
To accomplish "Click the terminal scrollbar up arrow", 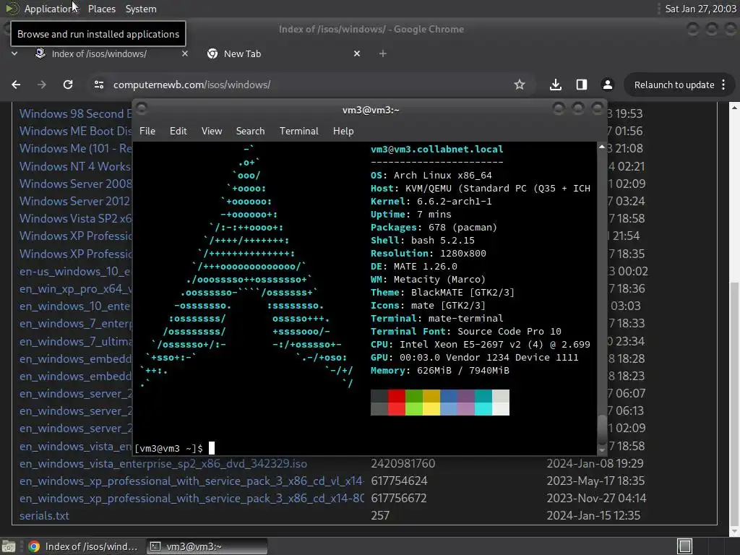I will 602,147.
